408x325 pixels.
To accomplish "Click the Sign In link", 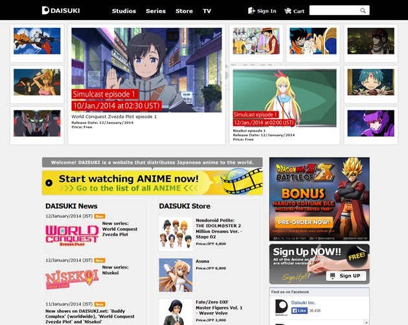I will [x=266, y=11].
